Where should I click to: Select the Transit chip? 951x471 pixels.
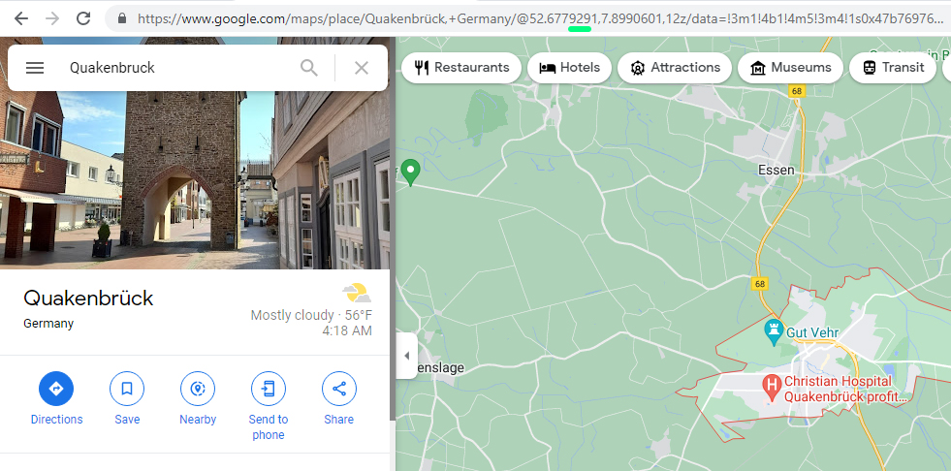[x=892, y=68]
